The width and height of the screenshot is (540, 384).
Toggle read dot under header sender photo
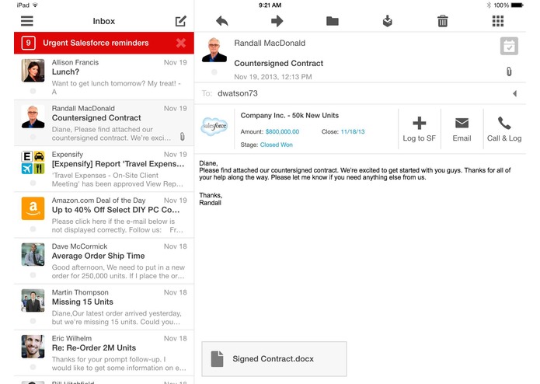coord(214,72)
